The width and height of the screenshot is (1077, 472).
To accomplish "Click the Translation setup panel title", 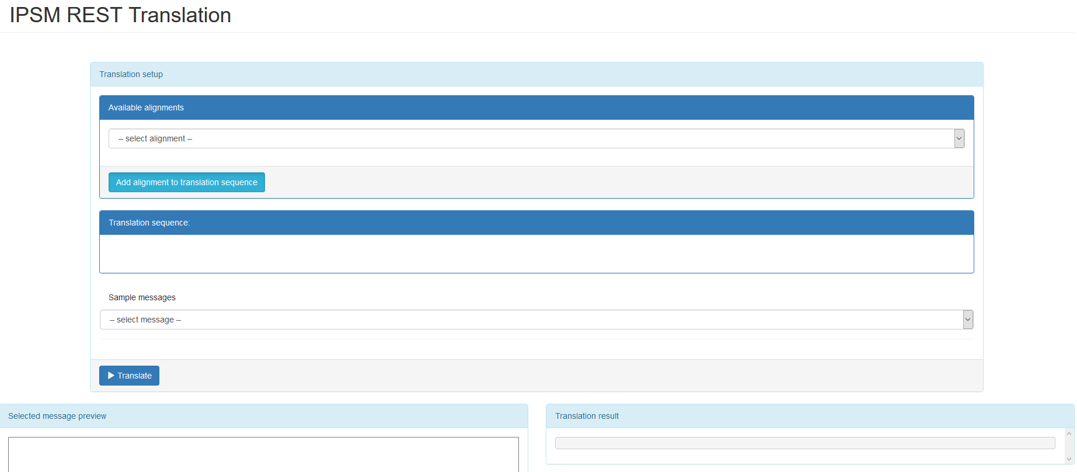I will tap(131, 74).
